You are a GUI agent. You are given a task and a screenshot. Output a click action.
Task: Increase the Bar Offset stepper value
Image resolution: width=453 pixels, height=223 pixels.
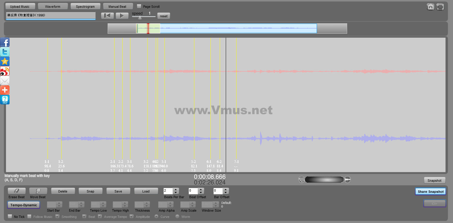pos(225,189)
